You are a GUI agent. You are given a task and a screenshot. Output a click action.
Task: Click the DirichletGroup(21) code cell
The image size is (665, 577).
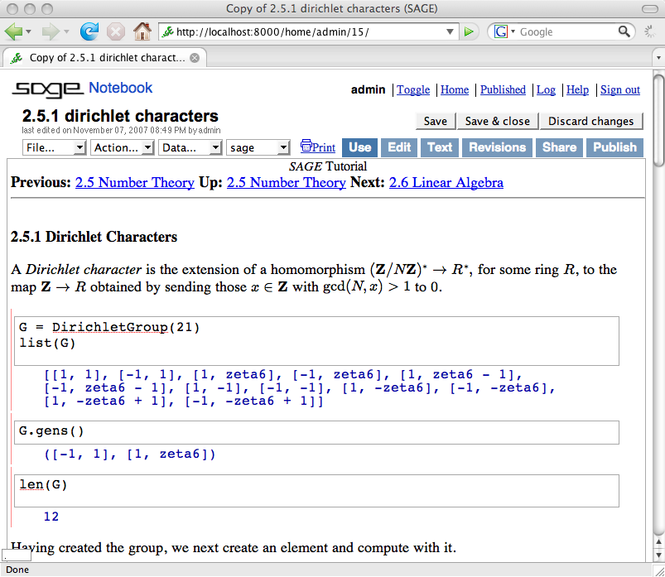(316, 341)
